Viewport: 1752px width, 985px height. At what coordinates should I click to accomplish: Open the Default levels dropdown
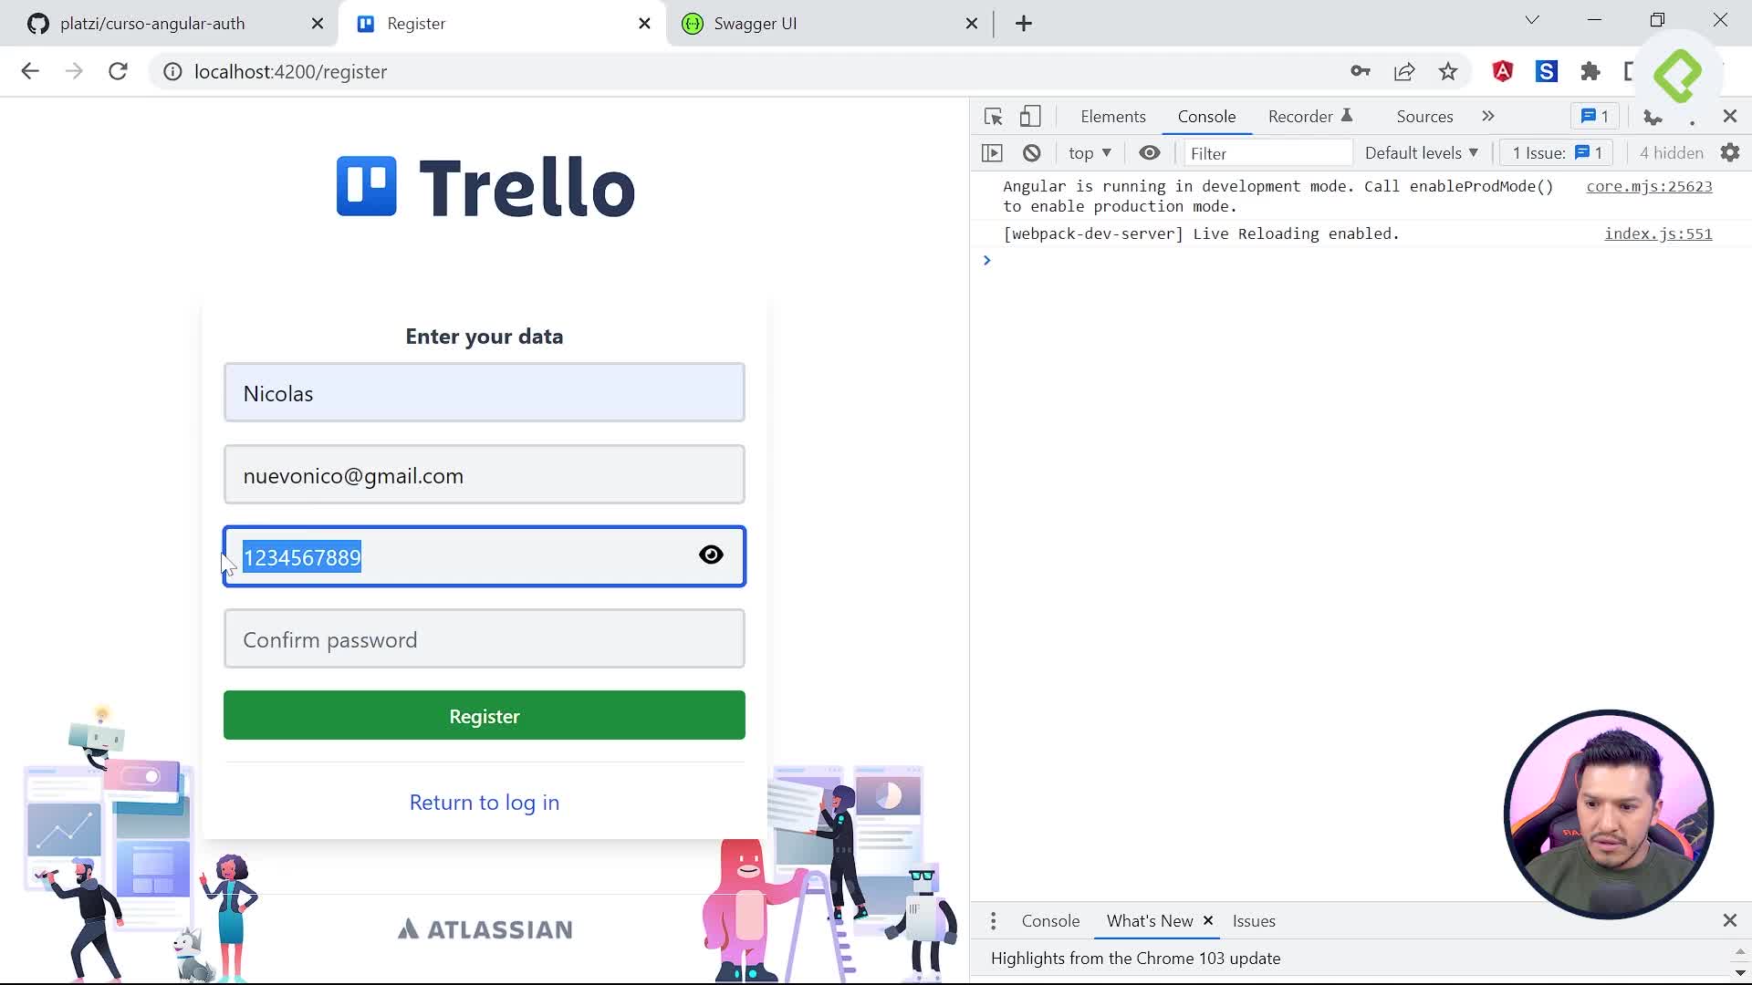click(1422, 153)
